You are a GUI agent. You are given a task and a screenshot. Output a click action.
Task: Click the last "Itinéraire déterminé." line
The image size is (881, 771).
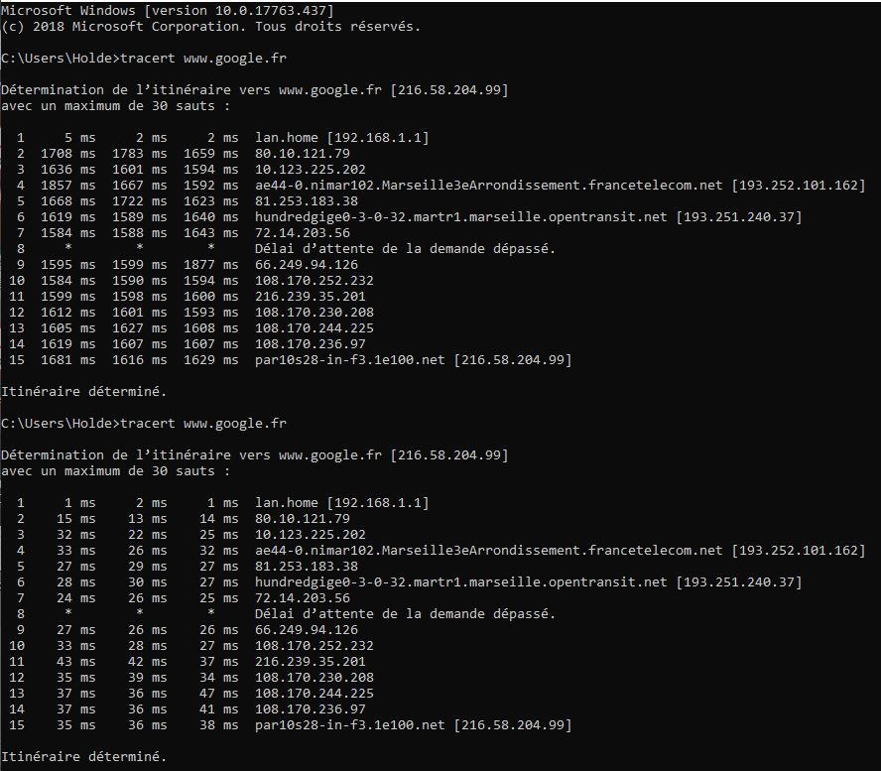[83, 756]
